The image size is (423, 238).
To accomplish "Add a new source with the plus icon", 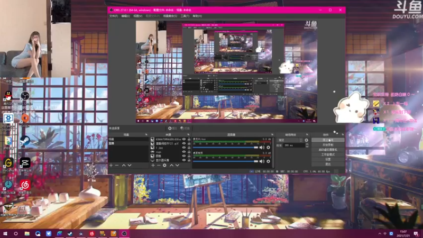I will coord(153,165).
